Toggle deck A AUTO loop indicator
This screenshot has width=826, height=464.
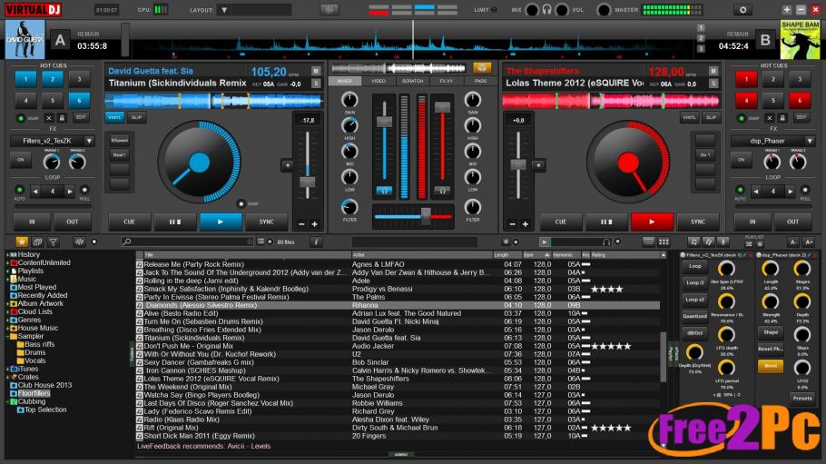tap(19, 189)
